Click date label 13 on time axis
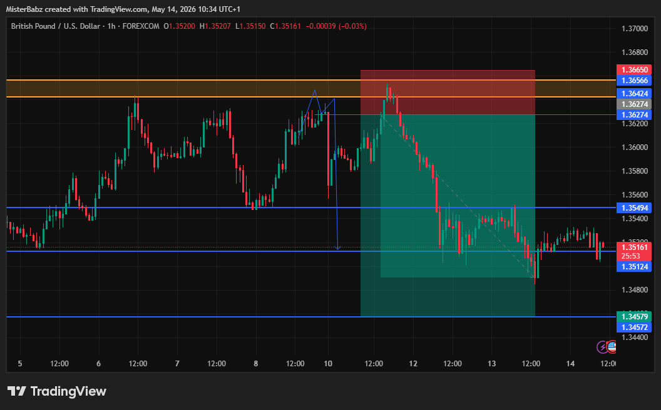 click(491, 364)
